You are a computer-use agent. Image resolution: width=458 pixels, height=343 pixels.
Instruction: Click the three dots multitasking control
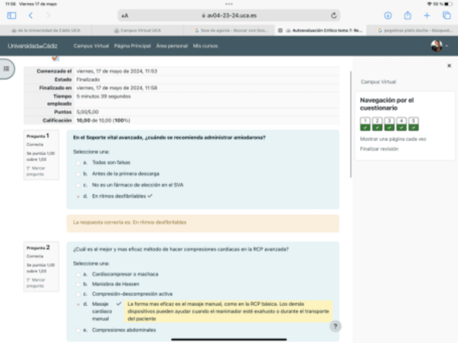tap(229, 4)
